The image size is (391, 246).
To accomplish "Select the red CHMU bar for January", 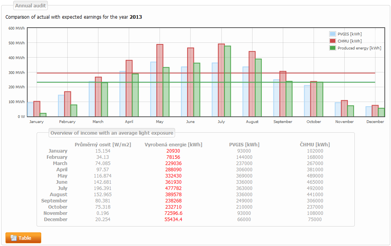I will [37, 109].
